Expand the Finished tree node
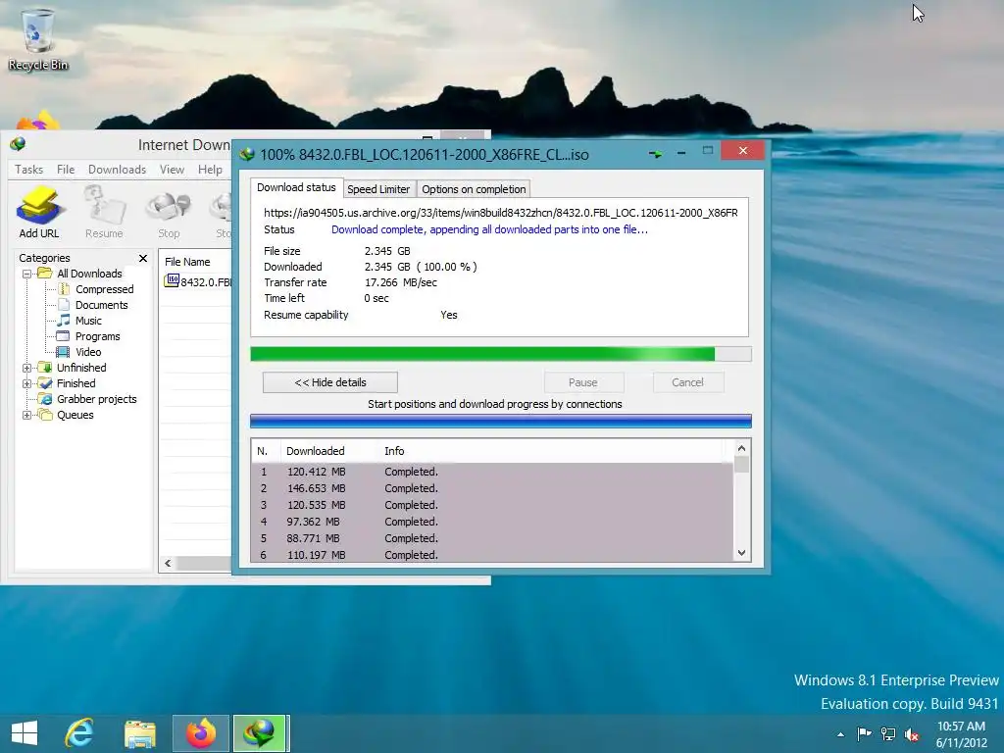Viewport: 1004px width, 753px height. click(x=26, y=383)
